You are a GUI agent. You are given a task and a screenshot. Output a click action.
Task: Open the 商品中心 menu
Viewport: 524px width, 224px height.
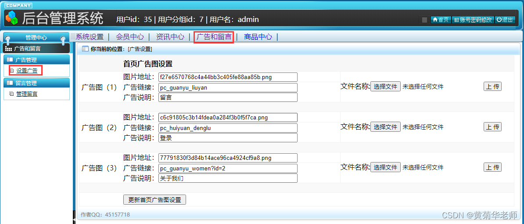click(x=258, y=37)
